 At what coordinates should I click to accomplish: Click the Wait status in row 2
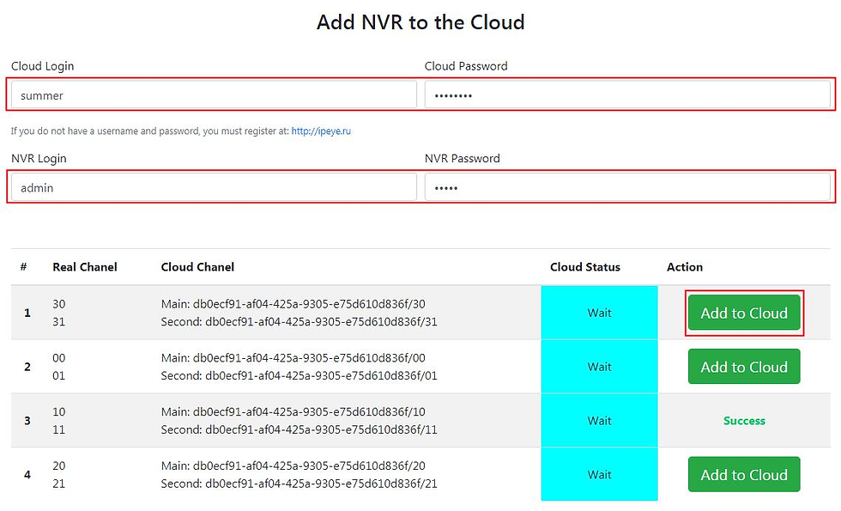pyautogui.click(x=599, y=367)
